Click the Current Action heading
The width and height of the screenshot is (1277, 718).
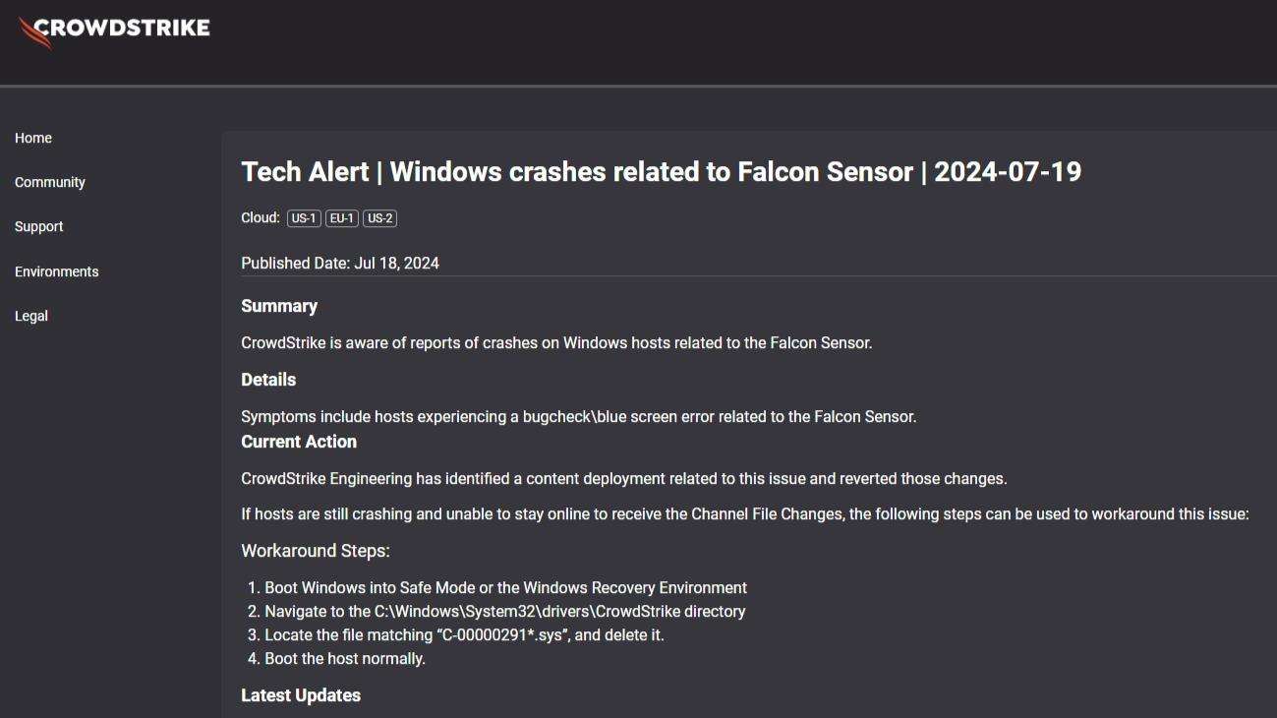pyautogui.click(x=299, y=442)
